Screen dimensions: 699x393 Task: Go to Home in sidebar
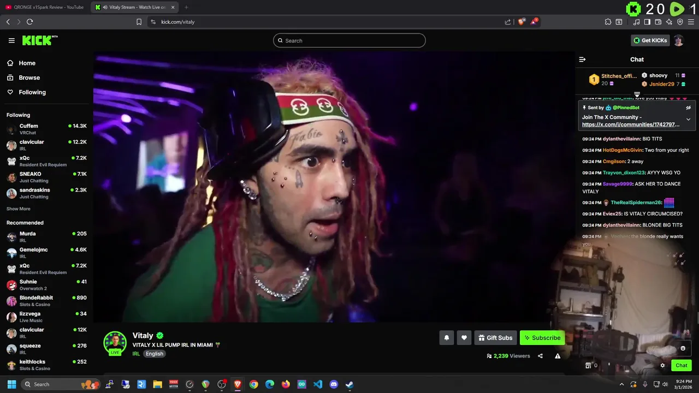point(21,63)
